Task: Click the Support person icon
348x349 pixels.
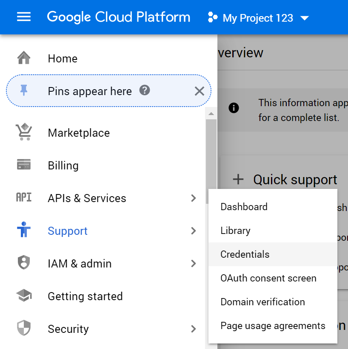Action: point(24,229)
